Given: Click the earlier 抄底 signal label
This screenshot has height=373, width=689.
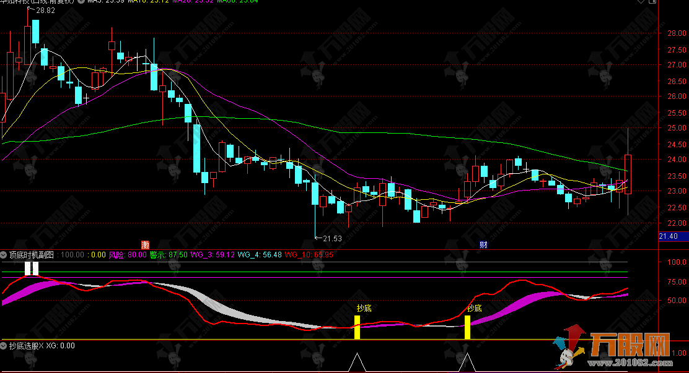Looking at the screenshot, I should (x=364, y=309).
